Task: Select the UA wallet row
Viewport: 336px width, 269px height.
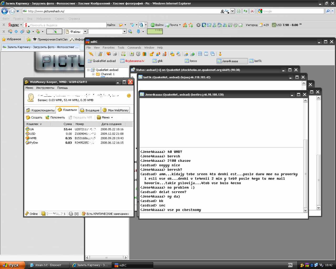Action: click(78, 129)
